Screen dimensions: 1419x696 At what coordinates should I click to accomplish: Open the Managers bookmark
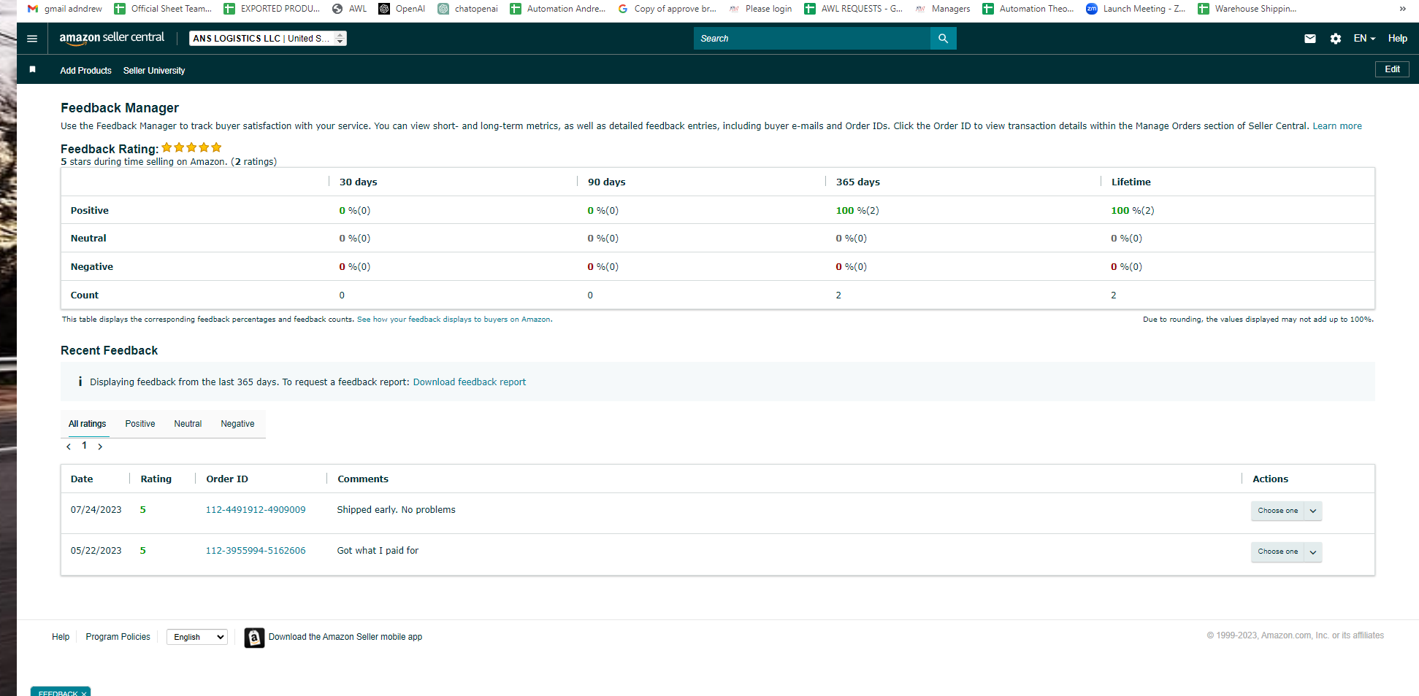pos(943,9)
